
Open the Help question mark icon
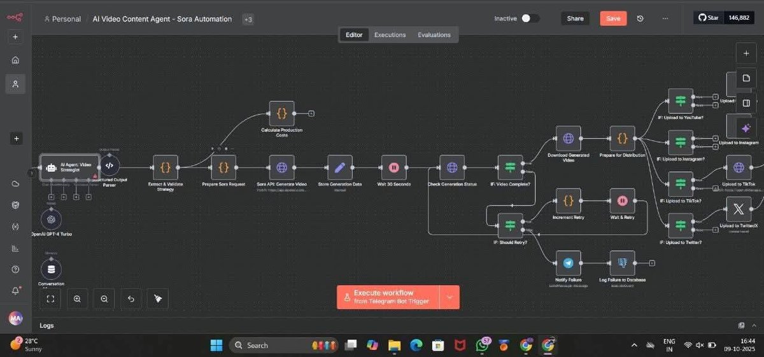tap(15, 269)
